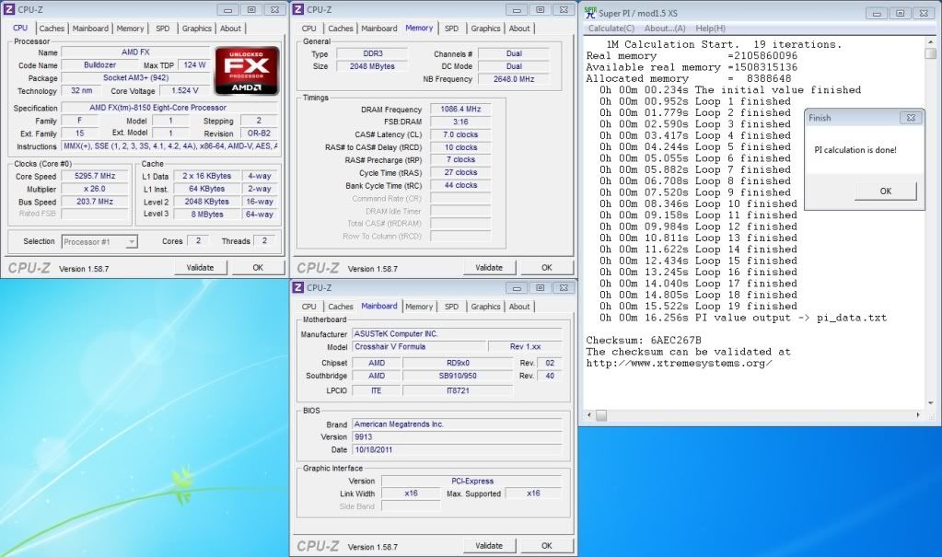Click CPU-Z icon in Mainboard window title bar
Image resolution: width=942 pixels, height=557 pixels.
coord(298,286)
